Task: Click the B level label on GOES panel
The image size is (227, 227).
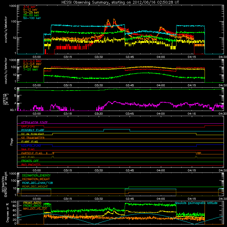Action: 15,95
